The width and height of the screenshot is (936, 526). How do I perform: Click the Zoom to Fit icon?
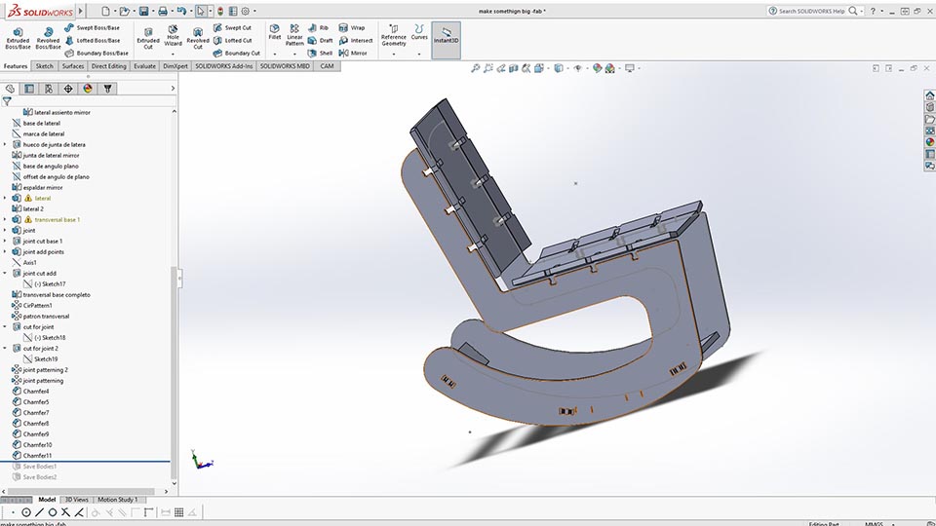pos(476,68)
